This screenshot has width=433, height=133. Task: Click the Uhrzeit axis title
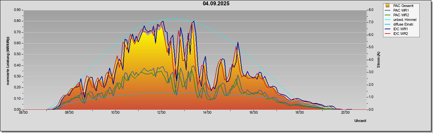click(x=360, y=121)
